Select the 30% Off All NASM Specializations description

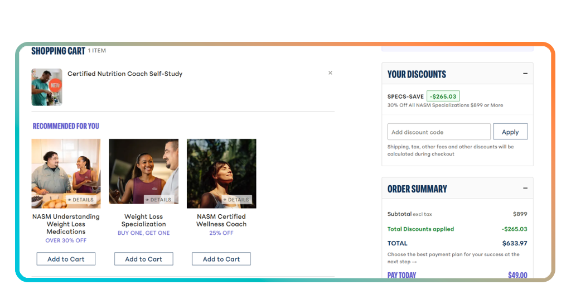[x=445, y=105]
